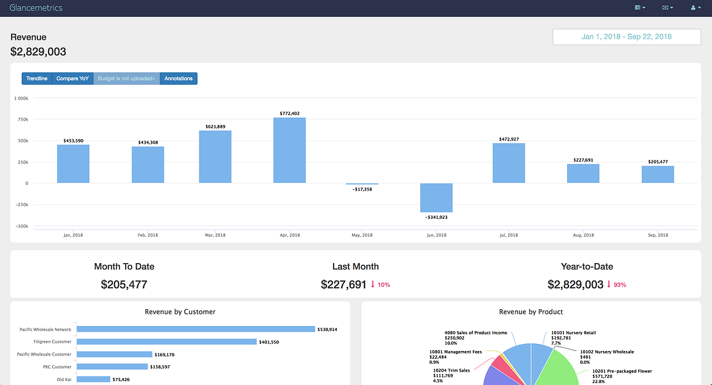The height and width of the screenshot is (385, 712).
Task: Click the Last Month $227,691 value
Action: [343, 285]
